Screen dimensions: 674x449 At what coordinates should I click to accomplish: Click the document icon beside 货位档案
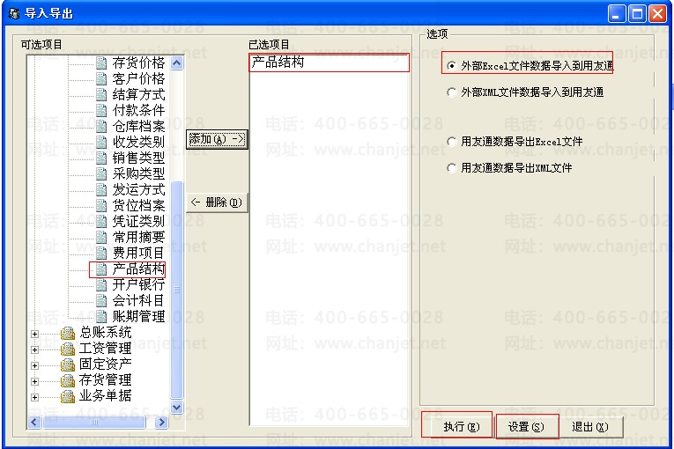pyautogui.click(x=101, y=206)
